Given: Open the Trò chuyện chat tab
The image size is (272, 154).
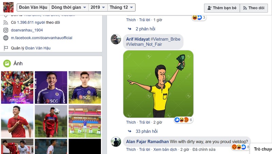Looking at the screenshot, I should [x=262, y=149].
